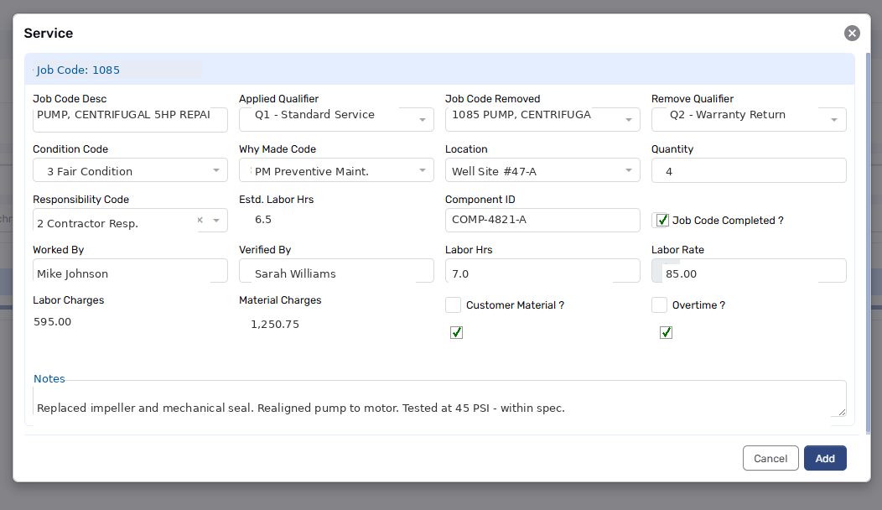882x510 pixels.
Task: Click the Condition Code dropdown arrow icon
Action: [x=217, y=169]
